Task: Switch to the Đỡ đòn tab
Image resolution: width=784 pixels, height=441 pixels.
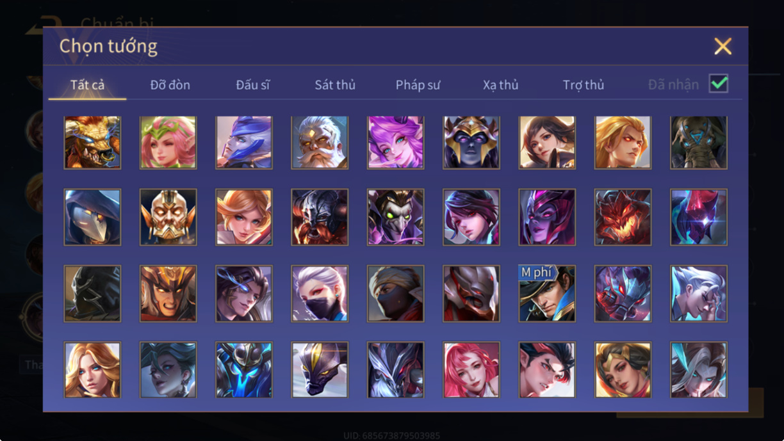Action: [x=170, y=84]
